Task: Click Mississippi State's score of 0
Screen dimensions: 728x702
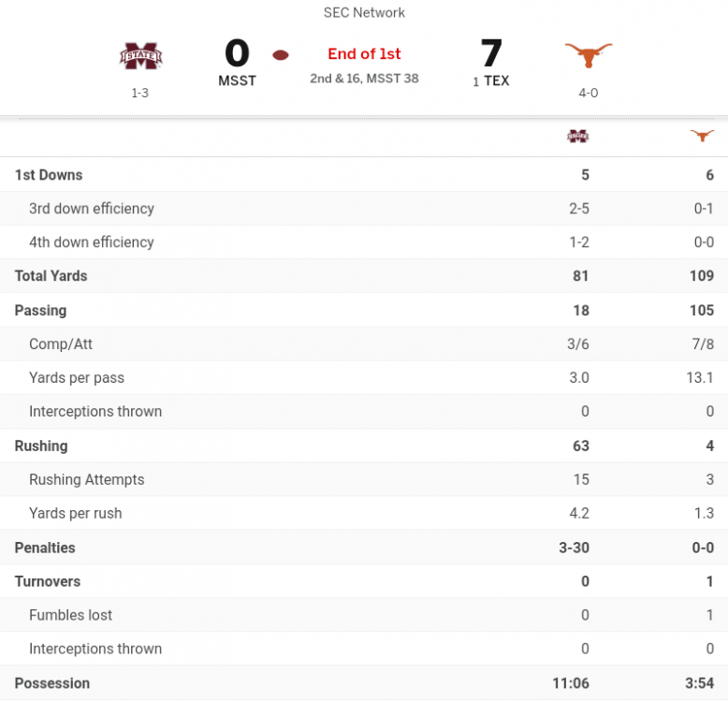Action: click(x=237, y=53)
